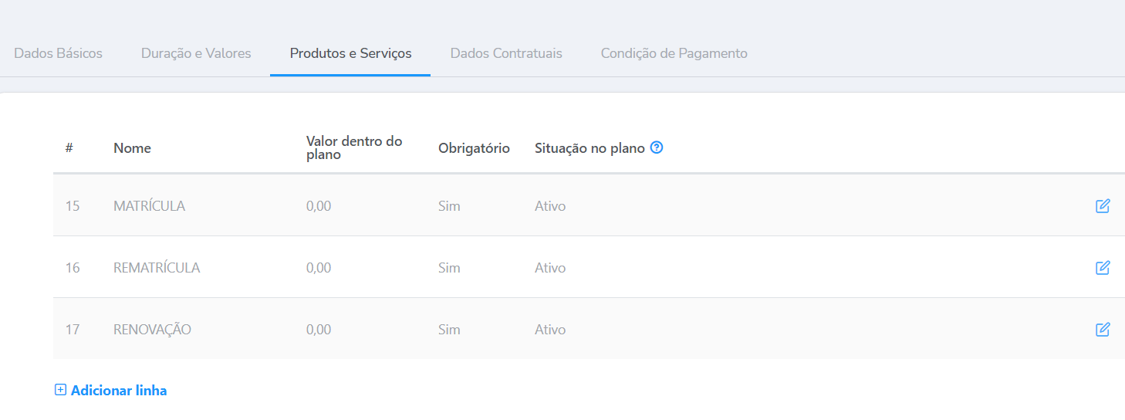Go to the Dados Contratuais tab
This screenshot has height=420, width=1125.
point(506,53)
